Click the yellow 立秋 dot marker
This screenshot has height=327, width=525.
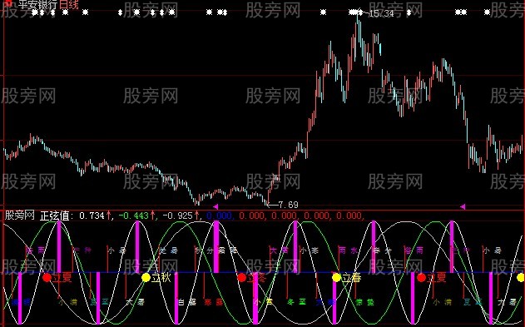point(146,277)
